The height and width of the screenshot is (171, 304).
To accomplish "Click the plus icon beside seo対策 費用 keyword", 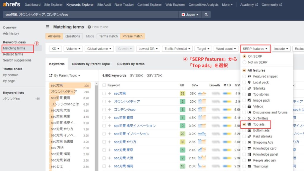I will point(110,118).
